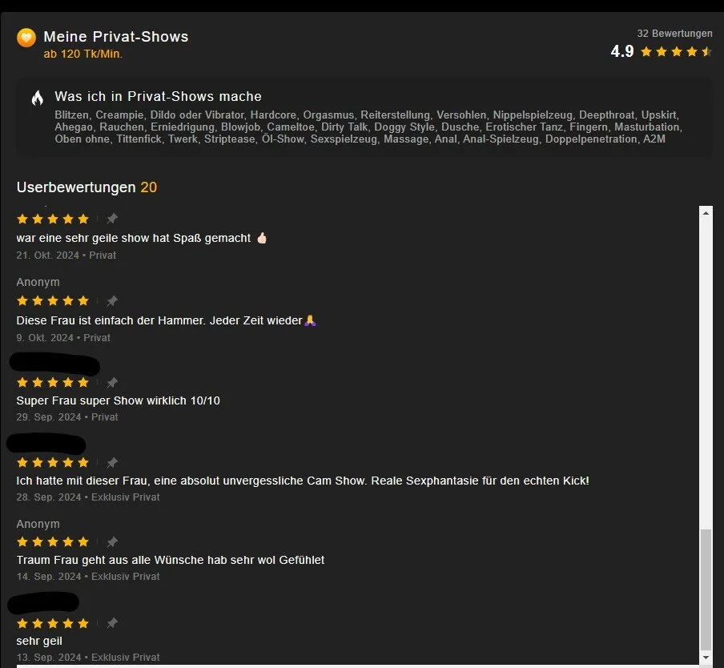This screenshot has width=724, height=668.
Task: Click the five stars of the Diese Frau review
Action: point(53,301)
